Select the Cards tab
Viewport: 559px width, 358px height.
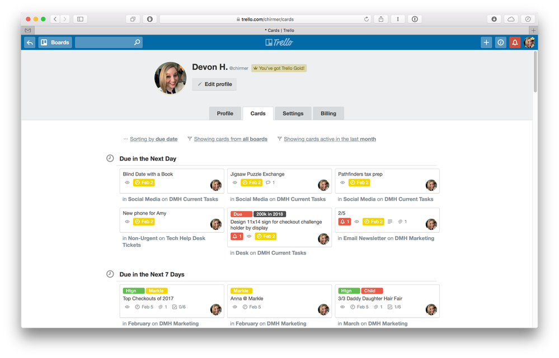pyautogui.click(x=258, y=114)
